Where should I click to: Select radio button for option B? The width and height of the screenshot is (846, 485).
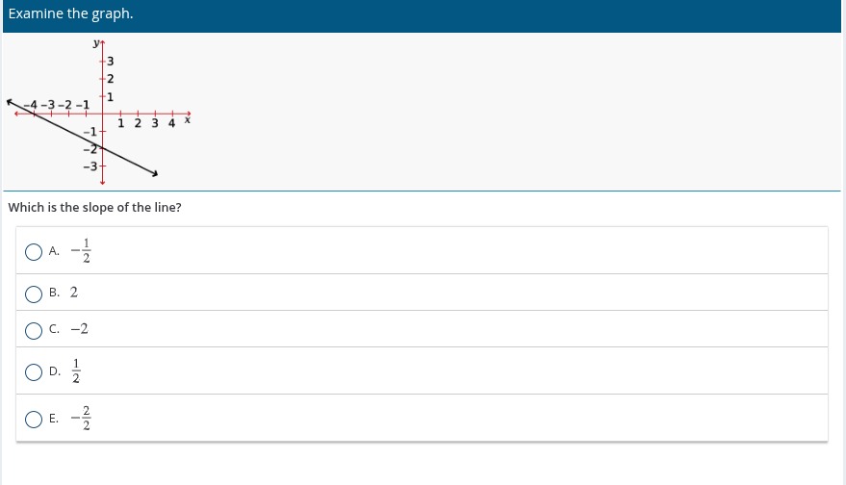coord(34,294)
